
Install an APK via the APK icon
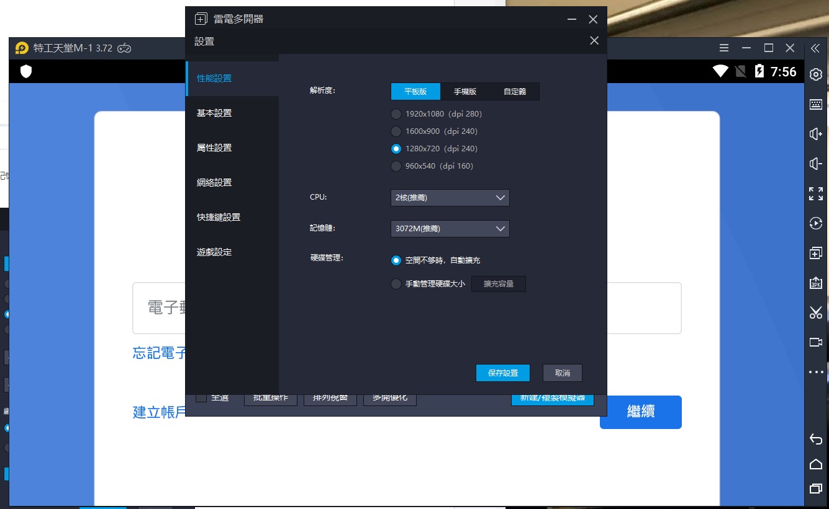click(x=816, y=283)
